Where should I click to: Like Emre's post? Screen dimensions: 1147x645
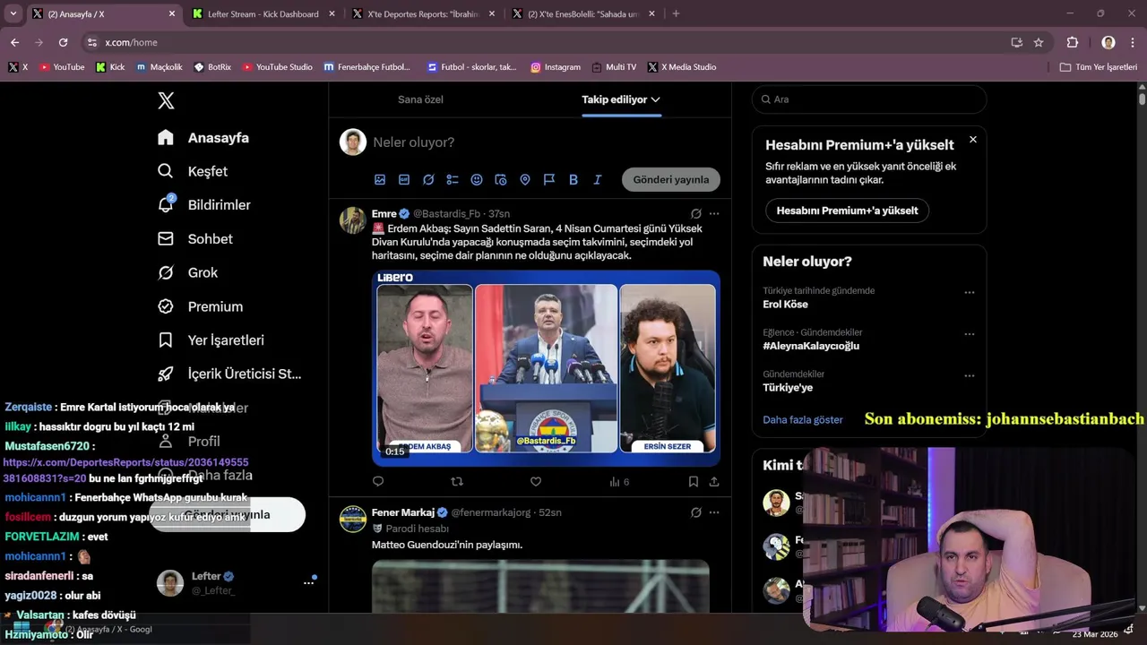coord(536,481)
